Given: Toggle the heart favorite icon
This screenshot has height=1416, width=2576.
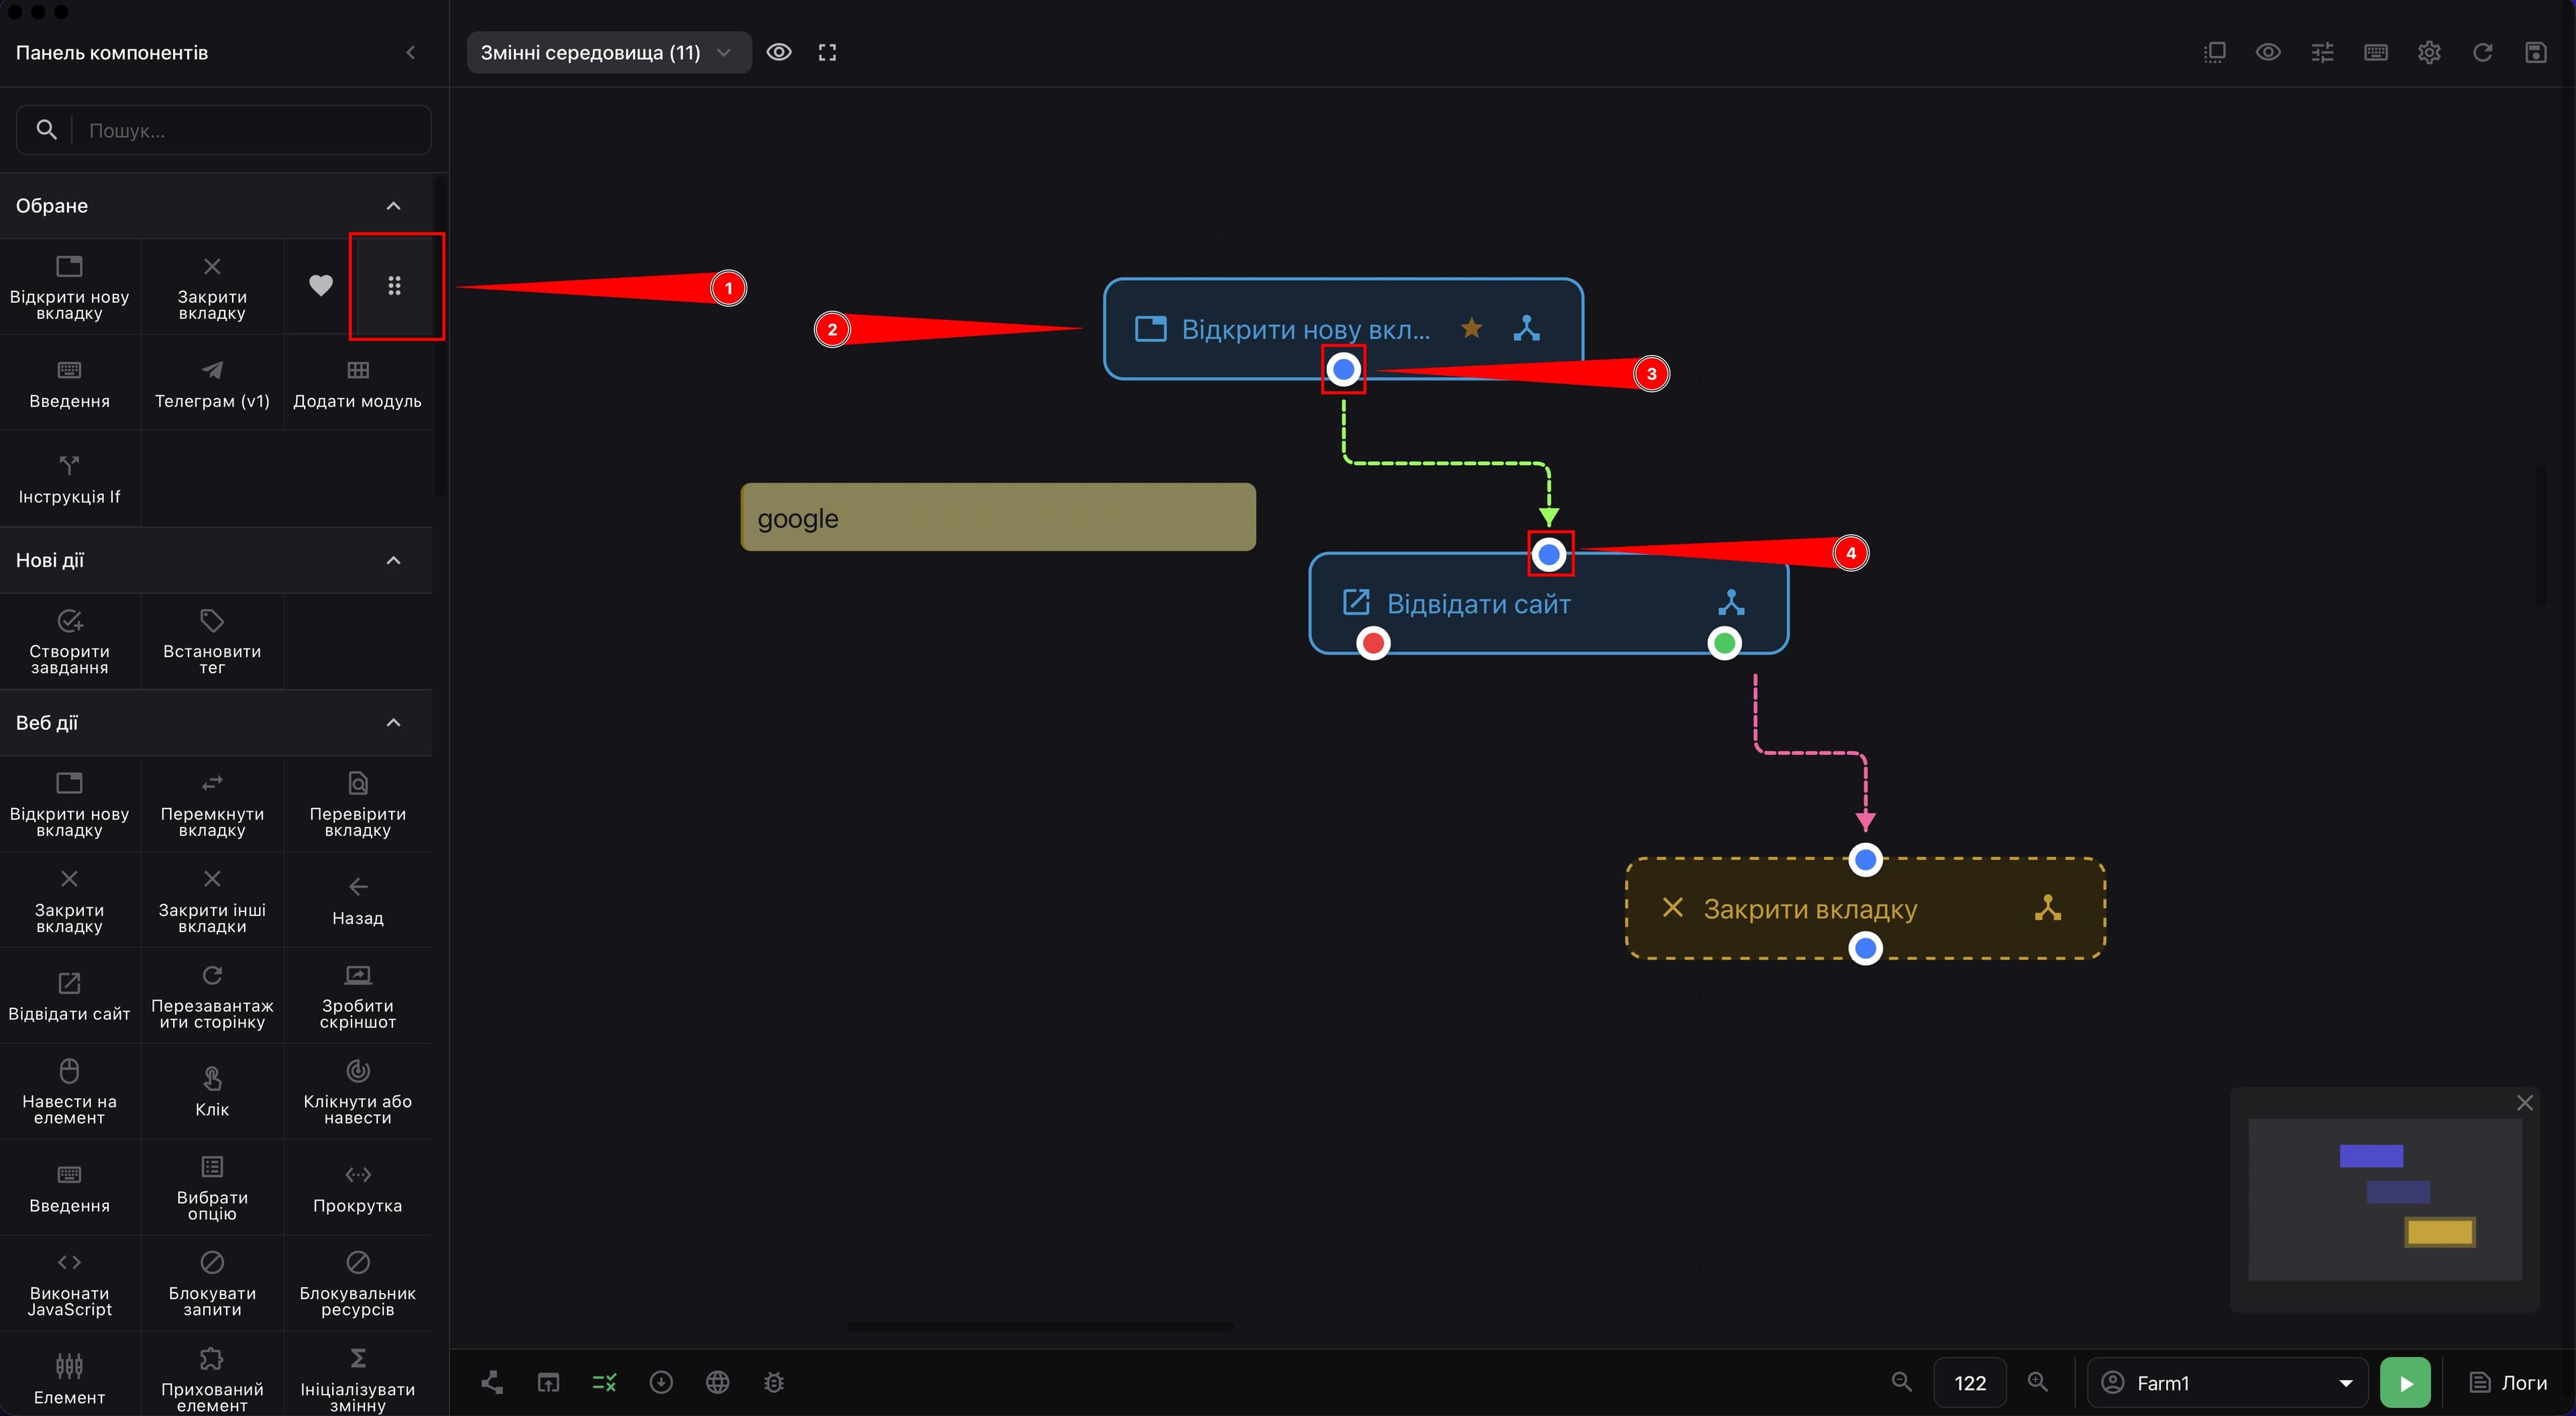Looking at the screenshot, I should tap(320, 286).
